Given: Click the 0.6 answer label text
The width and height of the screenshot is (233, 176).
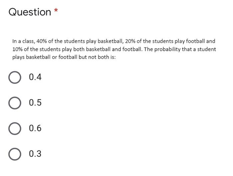Looking at the screenshot, I should (35, 128).
